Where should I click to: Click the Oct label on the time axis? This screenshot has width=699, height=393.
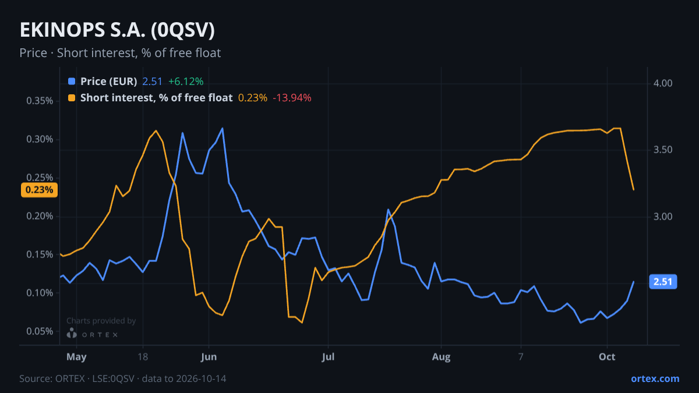point(608,356)
